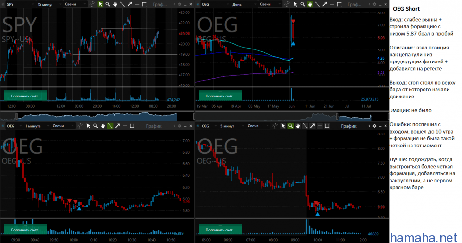Click left handle of SPY range navigator
462x243 pixels.
16,116
